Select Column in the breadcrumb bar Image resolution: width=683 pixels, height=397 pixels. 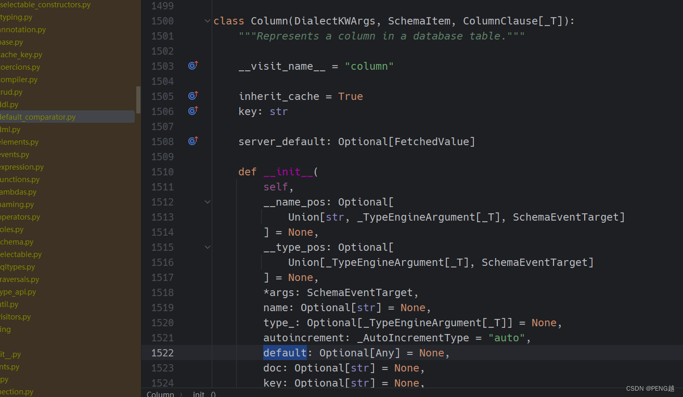click(x=160, y=393)
